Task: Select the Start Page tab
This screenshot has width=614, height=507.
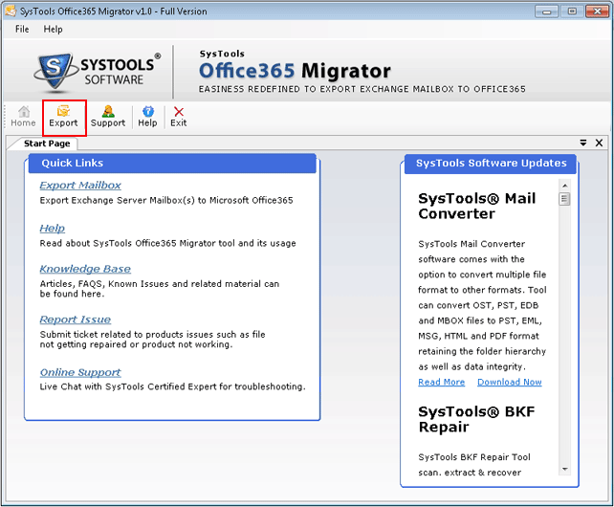Action: tap(47, 143)
